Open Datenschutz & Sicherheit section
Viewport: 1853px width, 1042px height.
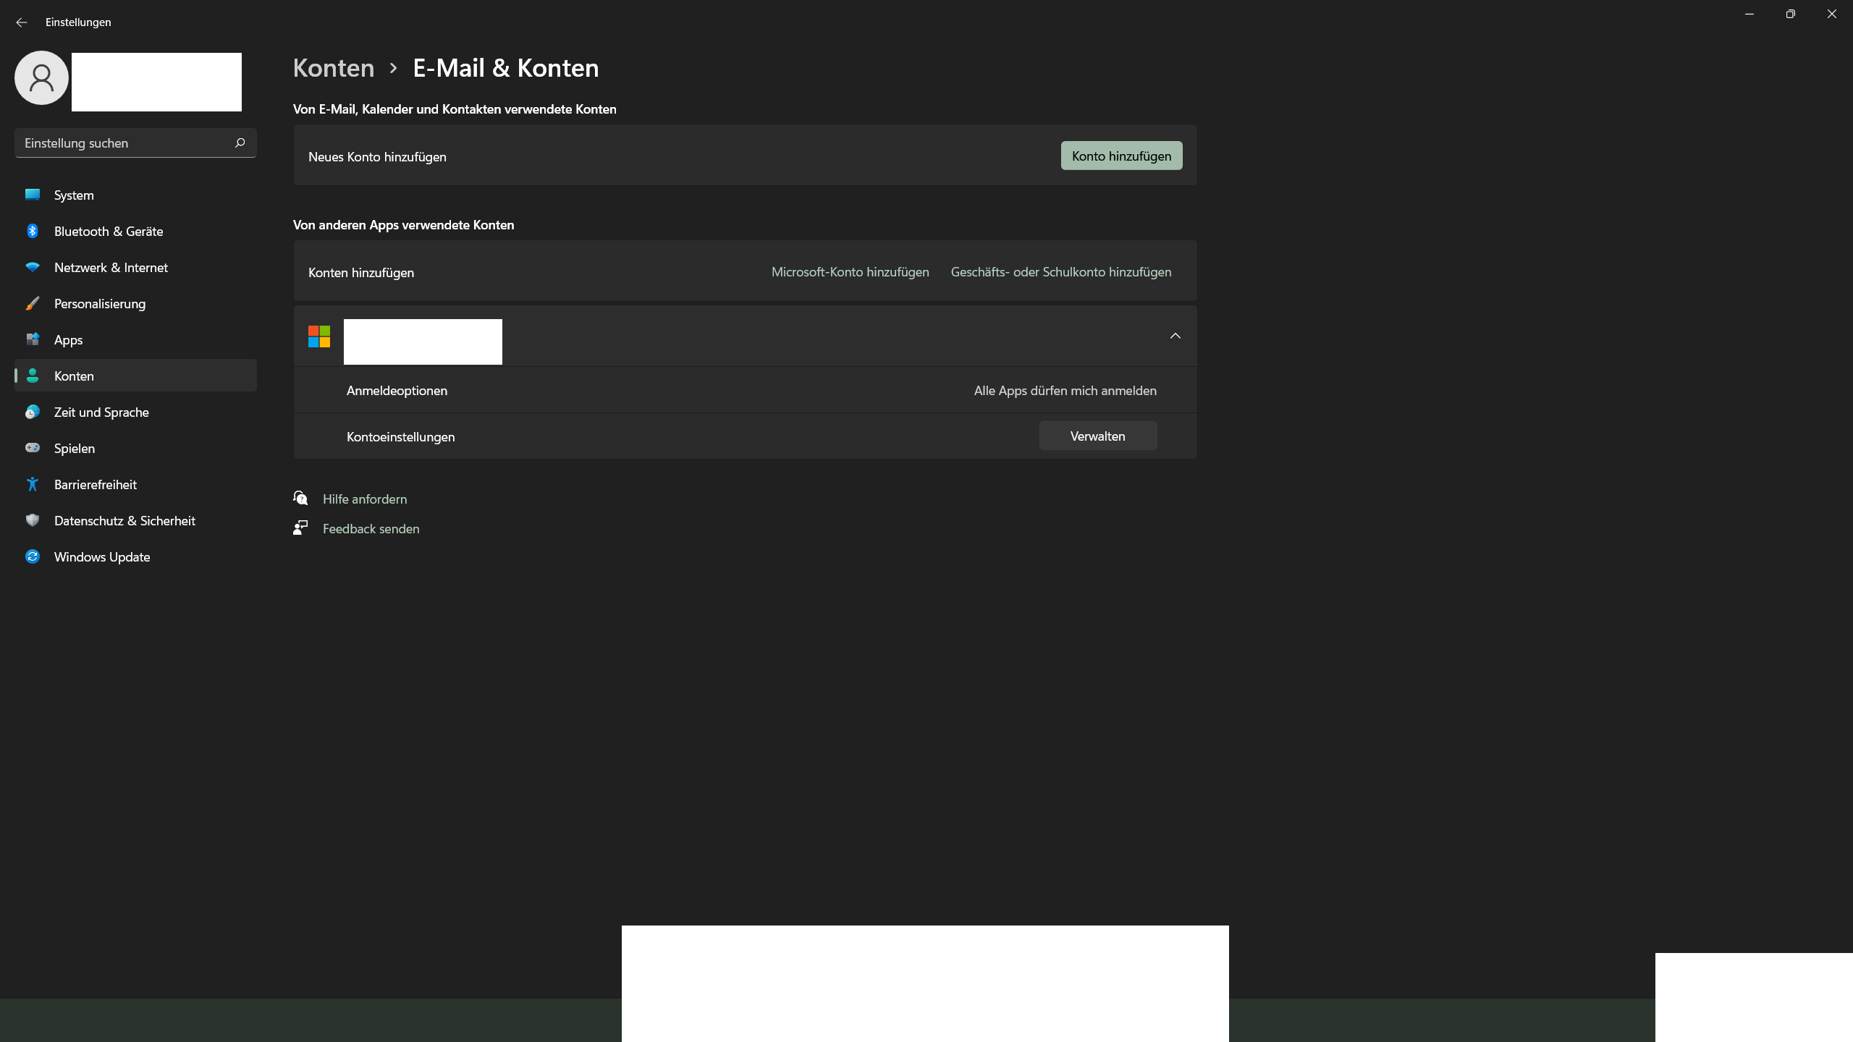(x=124, y=520)
